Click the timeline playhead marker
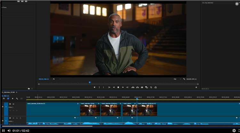This screenshot has height=133, width=240. pos(137,99)
